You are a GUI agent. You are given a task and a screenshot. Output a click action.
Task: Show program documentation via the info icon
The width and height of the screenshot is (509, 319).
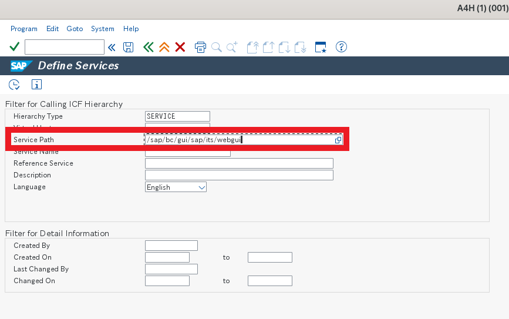(36, 85)
